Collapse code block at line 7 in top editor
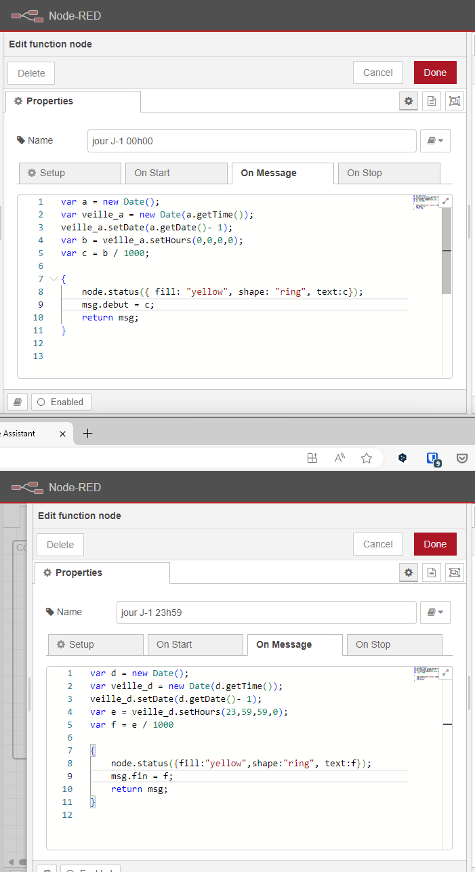475x872 pixels. coord(54,278)
